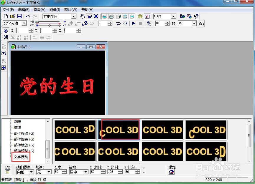Click the 添加 add effect icon
Viewport: 255px width, 184px height.
pyautogui.click(x=171, y=172)
